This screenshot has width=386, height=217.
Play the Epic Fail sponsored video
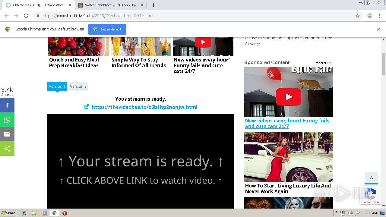coord(289,97)
